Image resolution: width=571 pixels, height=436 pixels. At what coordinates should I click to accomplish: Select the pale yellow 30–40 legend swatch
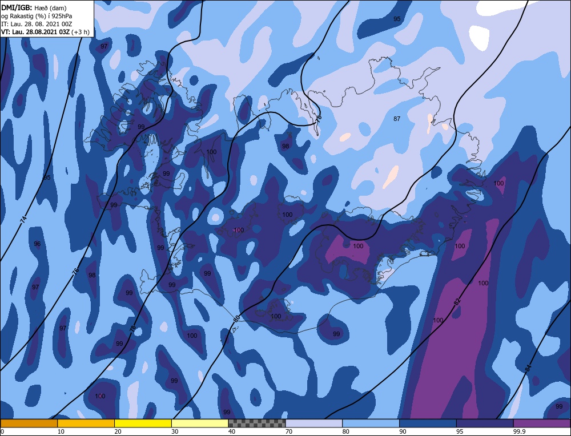pyautogui.click(x=200, y=423)
